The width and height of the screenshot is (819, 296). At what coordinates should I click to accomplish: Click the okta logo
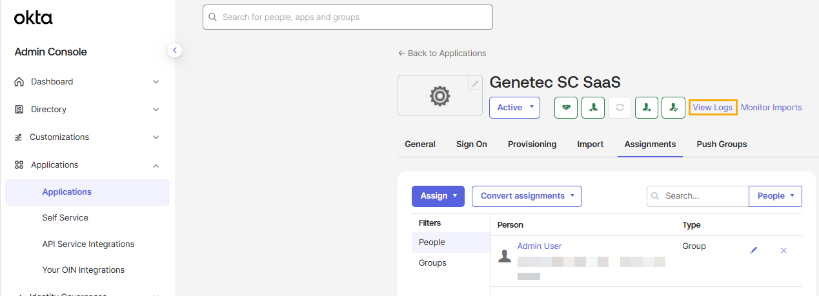point(34,18)
